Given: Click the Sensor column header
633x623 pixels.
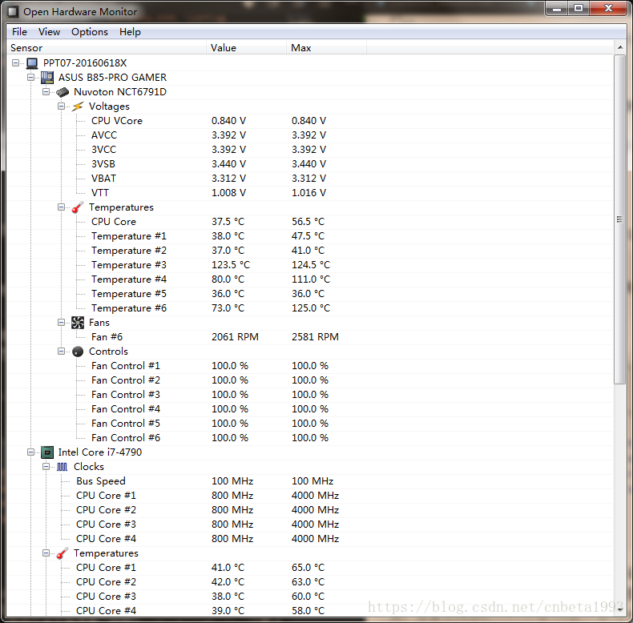Looking at the screenshot, I should 107,47.
